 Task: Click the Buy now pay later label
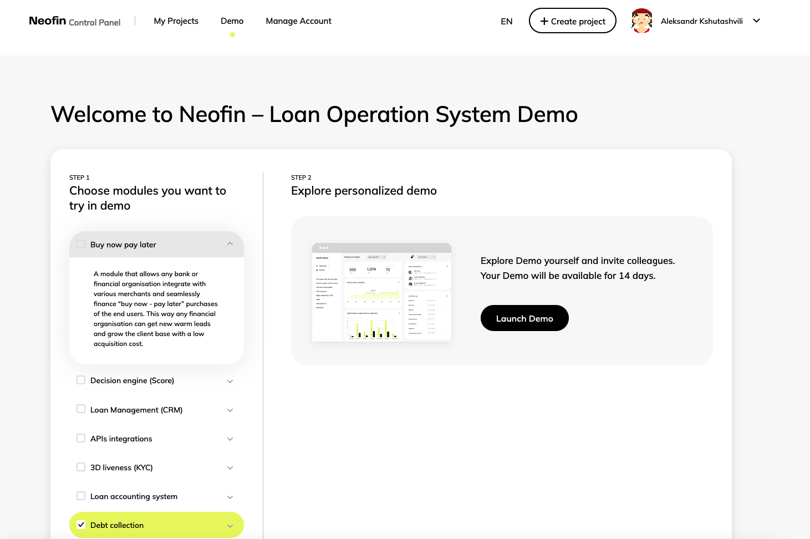123,245
